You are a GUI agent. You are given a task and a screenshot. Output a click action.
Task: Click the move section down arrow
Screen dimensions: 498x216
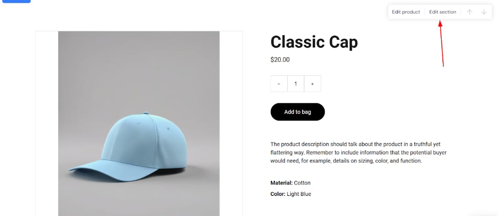[484, 12]
